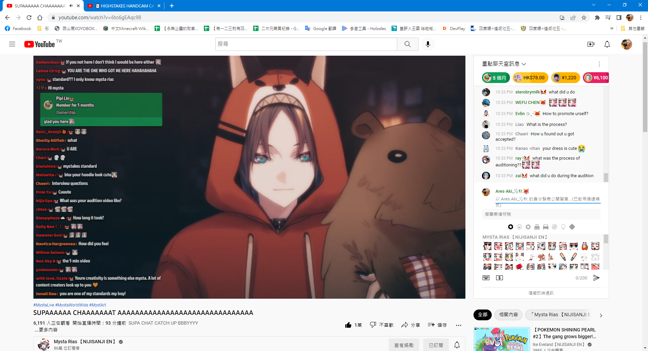This screenshot has height=351, width=648.
Task: Select the 相關內容 filter chip
Action: pos(508,315)
